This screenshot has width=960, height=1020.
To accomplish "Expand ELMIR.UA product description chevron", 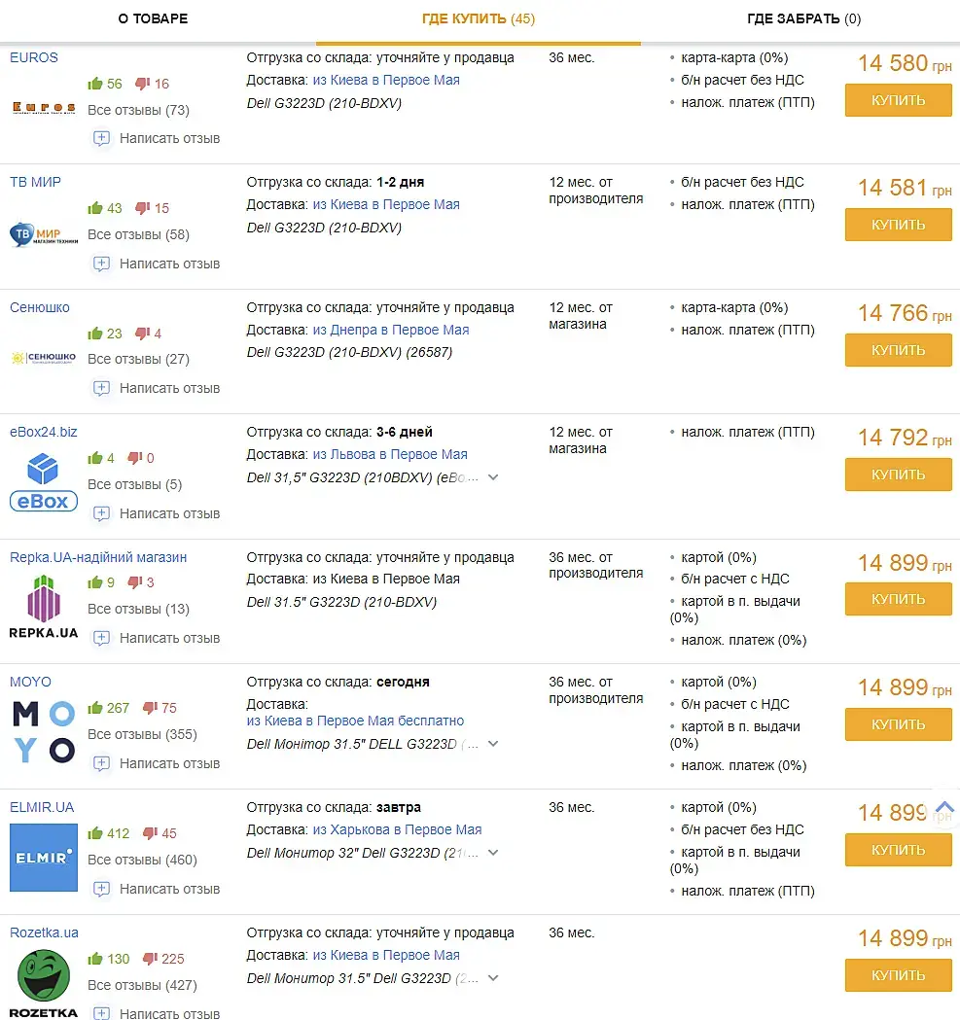I will [x=493, y=853].
